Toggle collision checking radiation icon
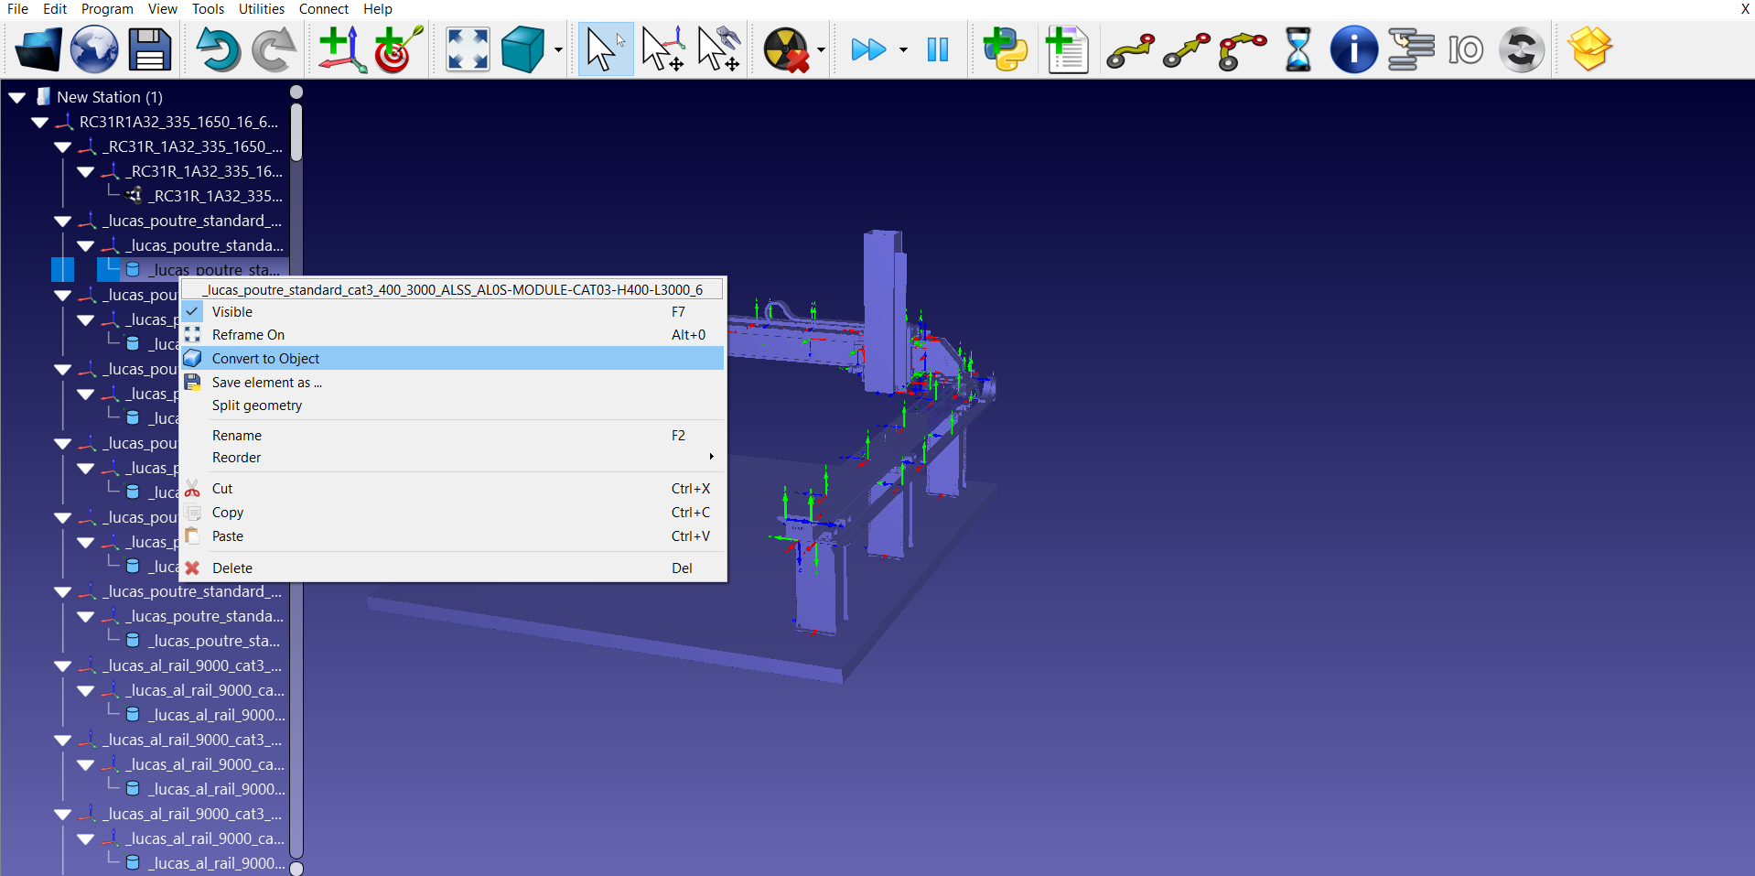 [x=786, y=49]
